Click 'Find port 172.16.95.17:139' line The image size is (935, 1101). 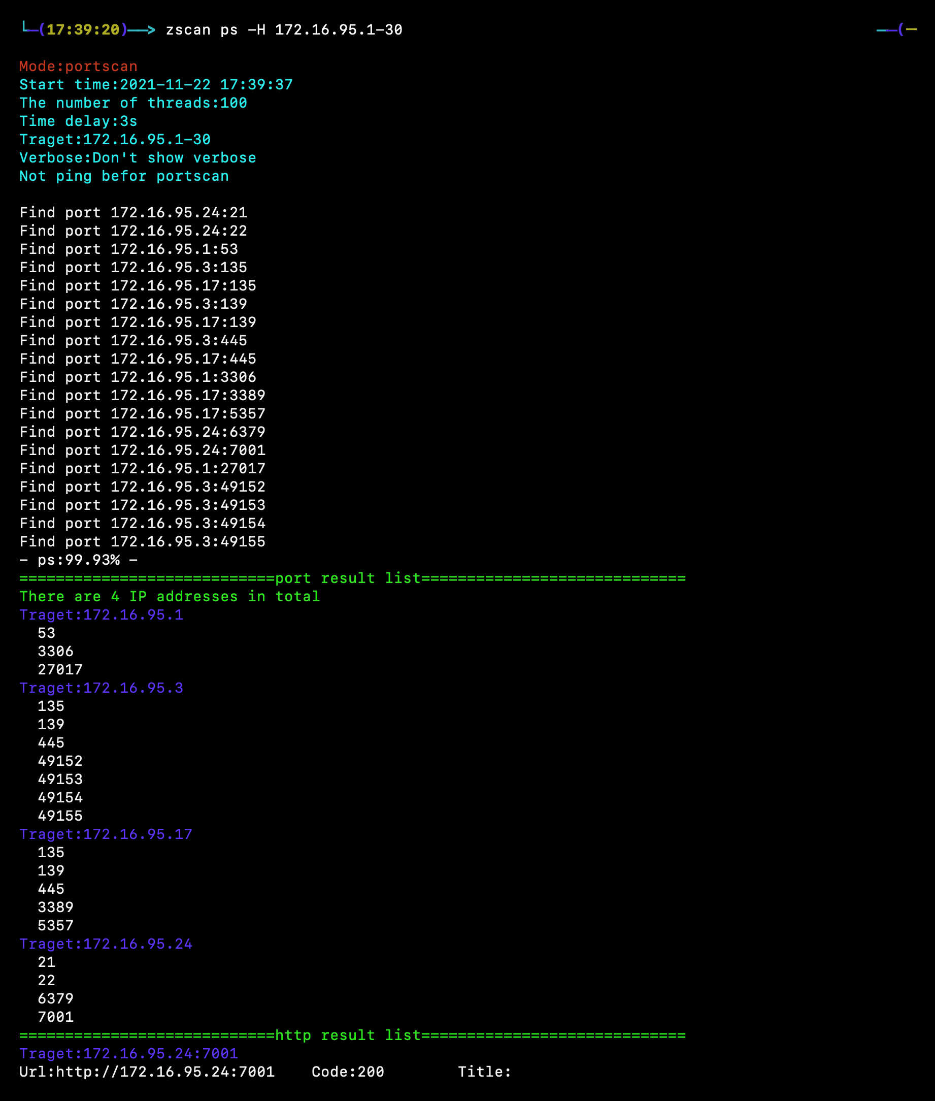(x=138, y=322)
